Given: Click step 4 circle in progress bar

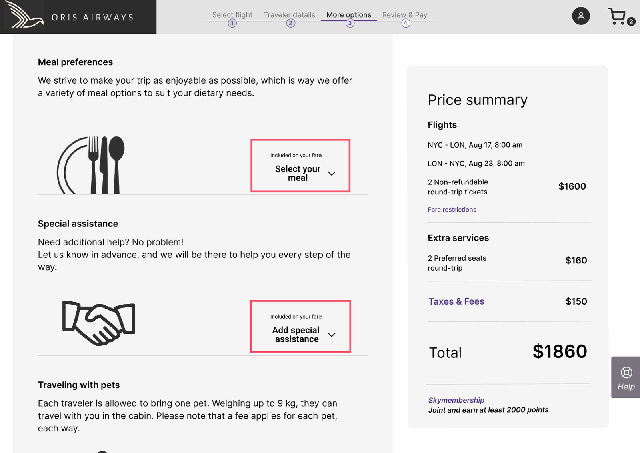Looking at the screenshot, I should [405, 23].
